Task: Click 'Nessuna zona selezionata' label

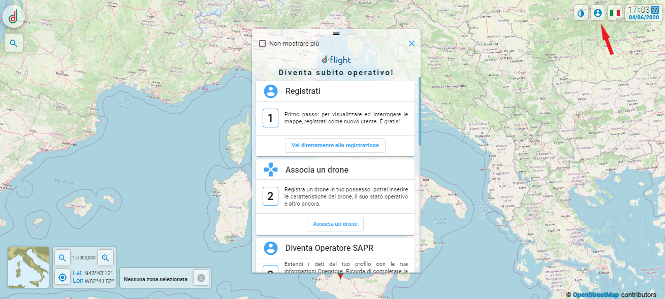Action: (x=155, y=279)
